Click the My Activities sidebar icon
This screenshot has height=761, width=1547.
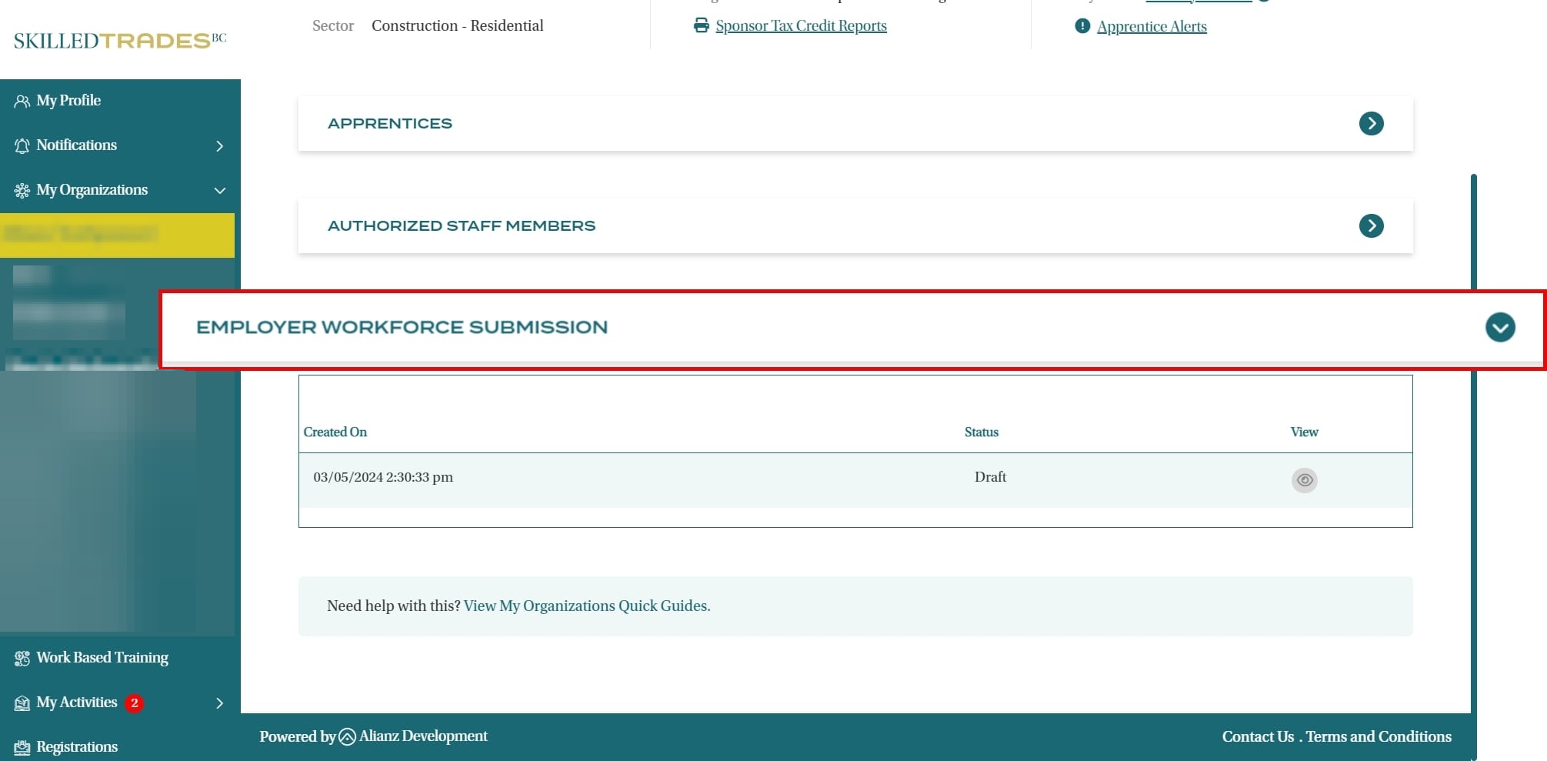coord(22,703)
